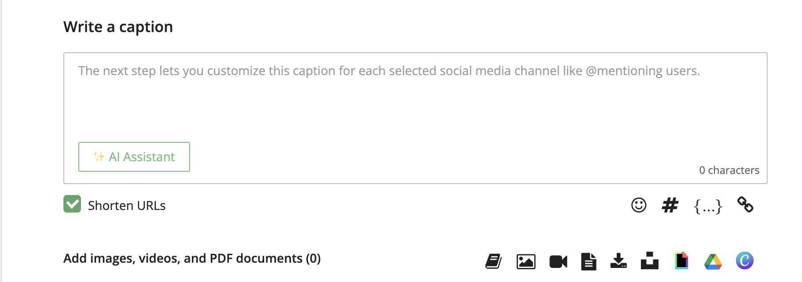
Task: Open the emoji picker
Action: pos(639,205)
